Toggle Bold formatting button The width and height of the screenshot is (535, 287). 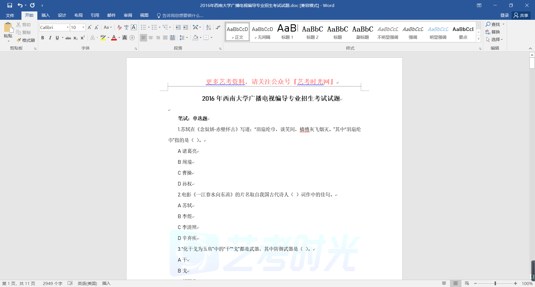43,38
